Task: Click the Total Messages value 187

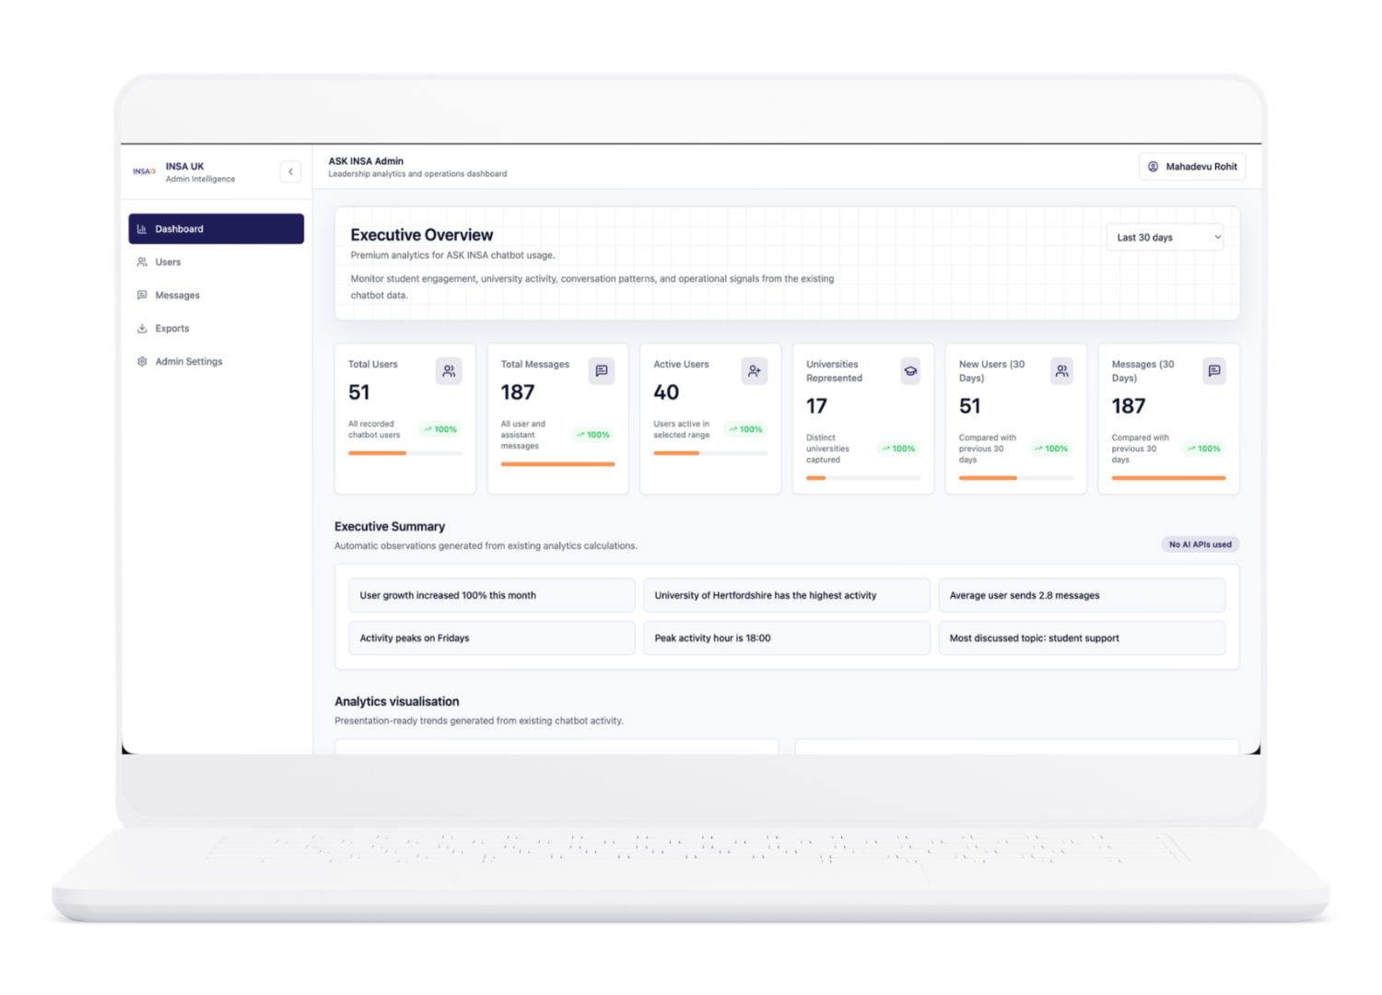Action: coord(518,392)
